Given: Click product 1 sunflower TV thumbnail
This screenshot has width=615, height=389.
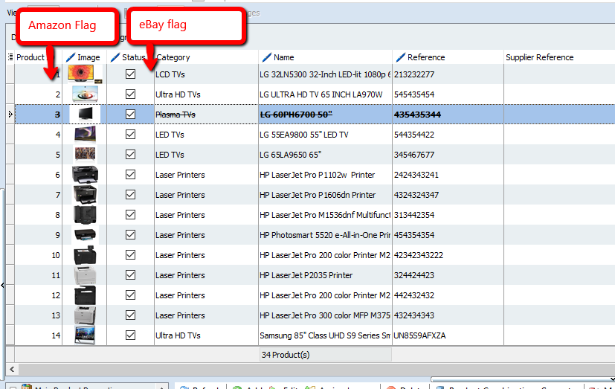Looking at the screenshot, I should click(85, 74).
